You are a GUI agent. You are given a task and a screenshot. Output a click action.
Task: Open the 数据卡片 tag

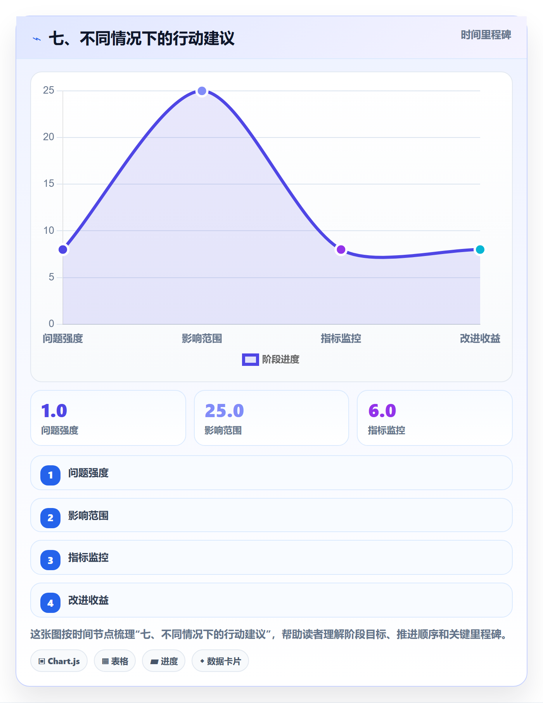[x=220, y=661]
